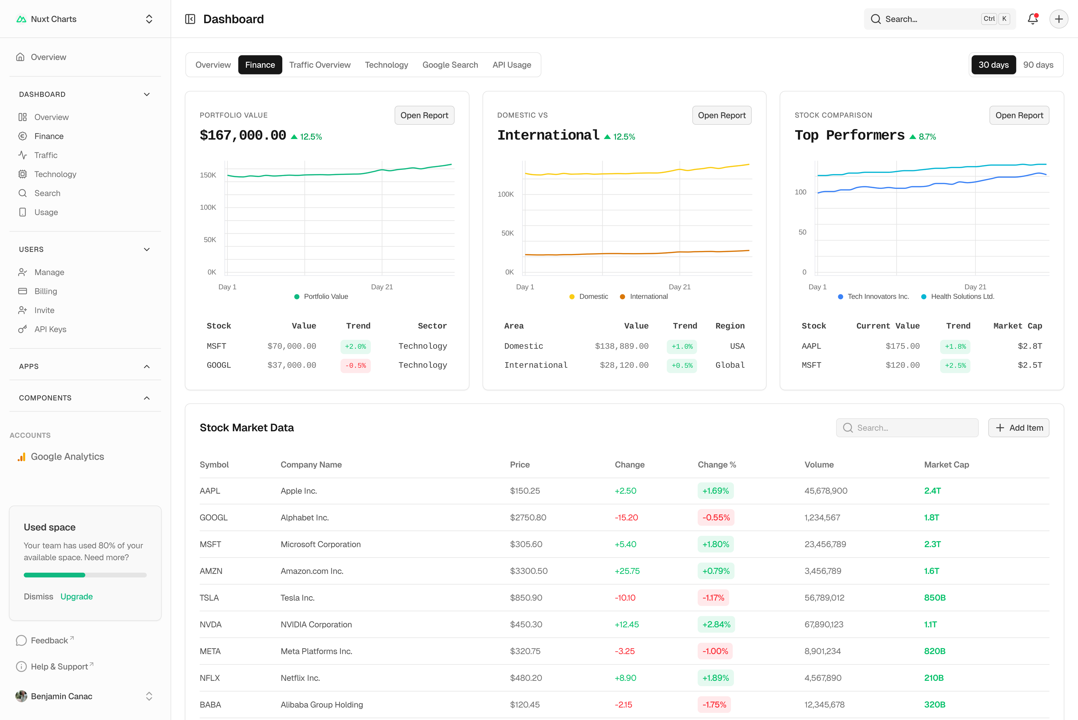Click the plus icon in header

[1059, 19]
